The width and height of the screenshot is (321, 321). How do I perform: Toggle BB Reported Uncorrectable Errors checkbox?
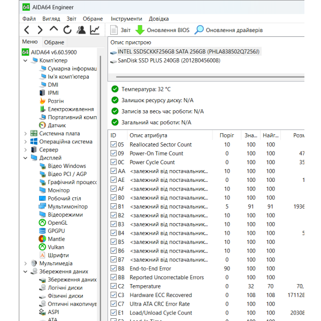(x=113, y=277)
